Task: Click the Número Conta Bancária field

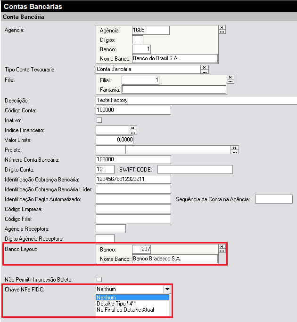Action: (x=133, y=159)
